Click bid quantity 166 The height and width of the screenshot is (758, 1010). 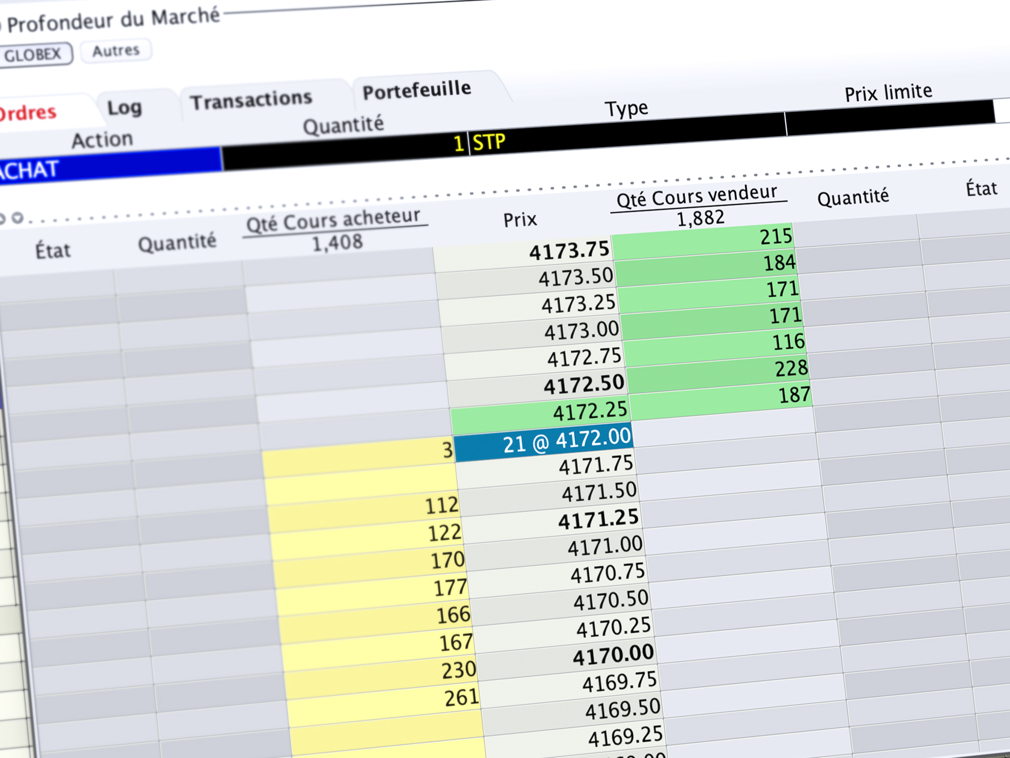(453, 615)
